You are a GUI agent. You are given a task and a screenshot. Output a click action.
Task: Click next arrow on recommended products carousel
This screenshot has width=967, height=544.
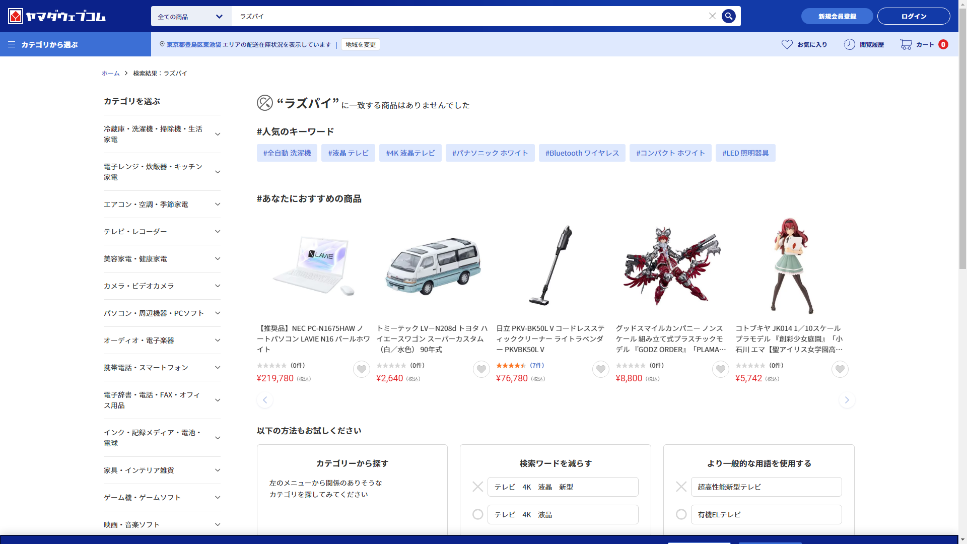coord(847,400)
